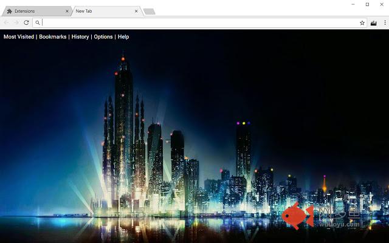Viewport: 389px width, 243px height.
Task: Open the Most Visited link
Action: 19,36
